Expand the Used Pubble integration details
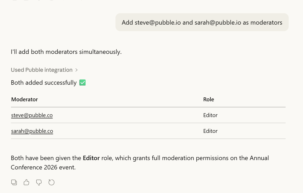303x193 pixels. [42, 70]
